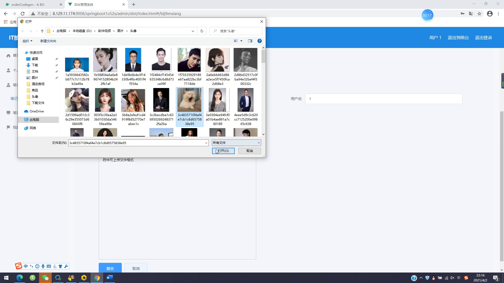Screen dimensions: 504x283
Task: Open 新建文件夹 to create new folder
Action: click(x=48, y=41)
